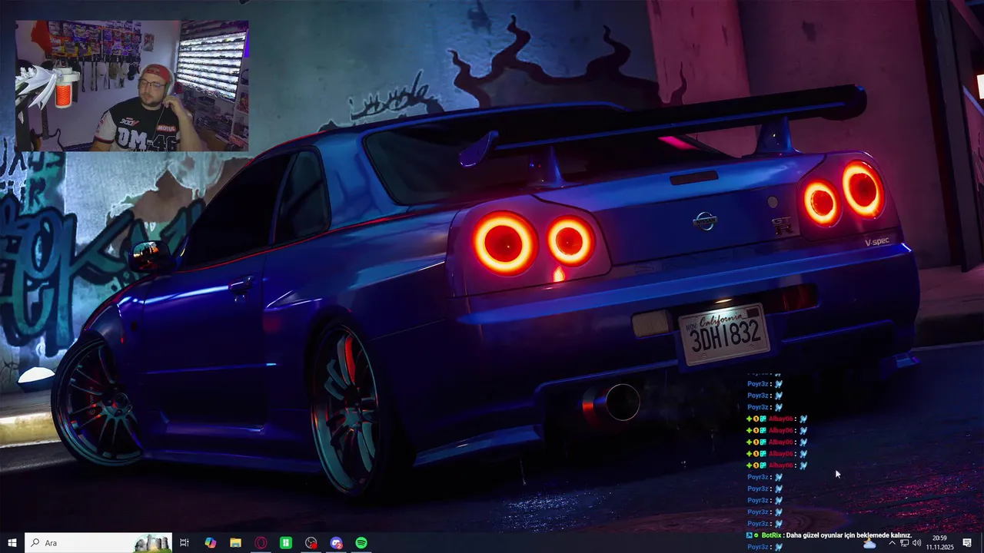Open Spotify from the taskbar

click(361, 543)
